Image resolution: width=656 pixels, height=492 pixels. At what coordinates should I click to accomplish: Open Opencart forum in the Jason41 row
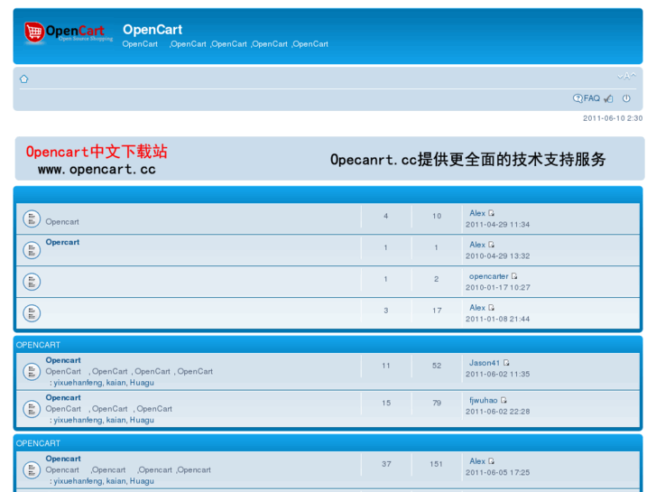coord(63,360)
